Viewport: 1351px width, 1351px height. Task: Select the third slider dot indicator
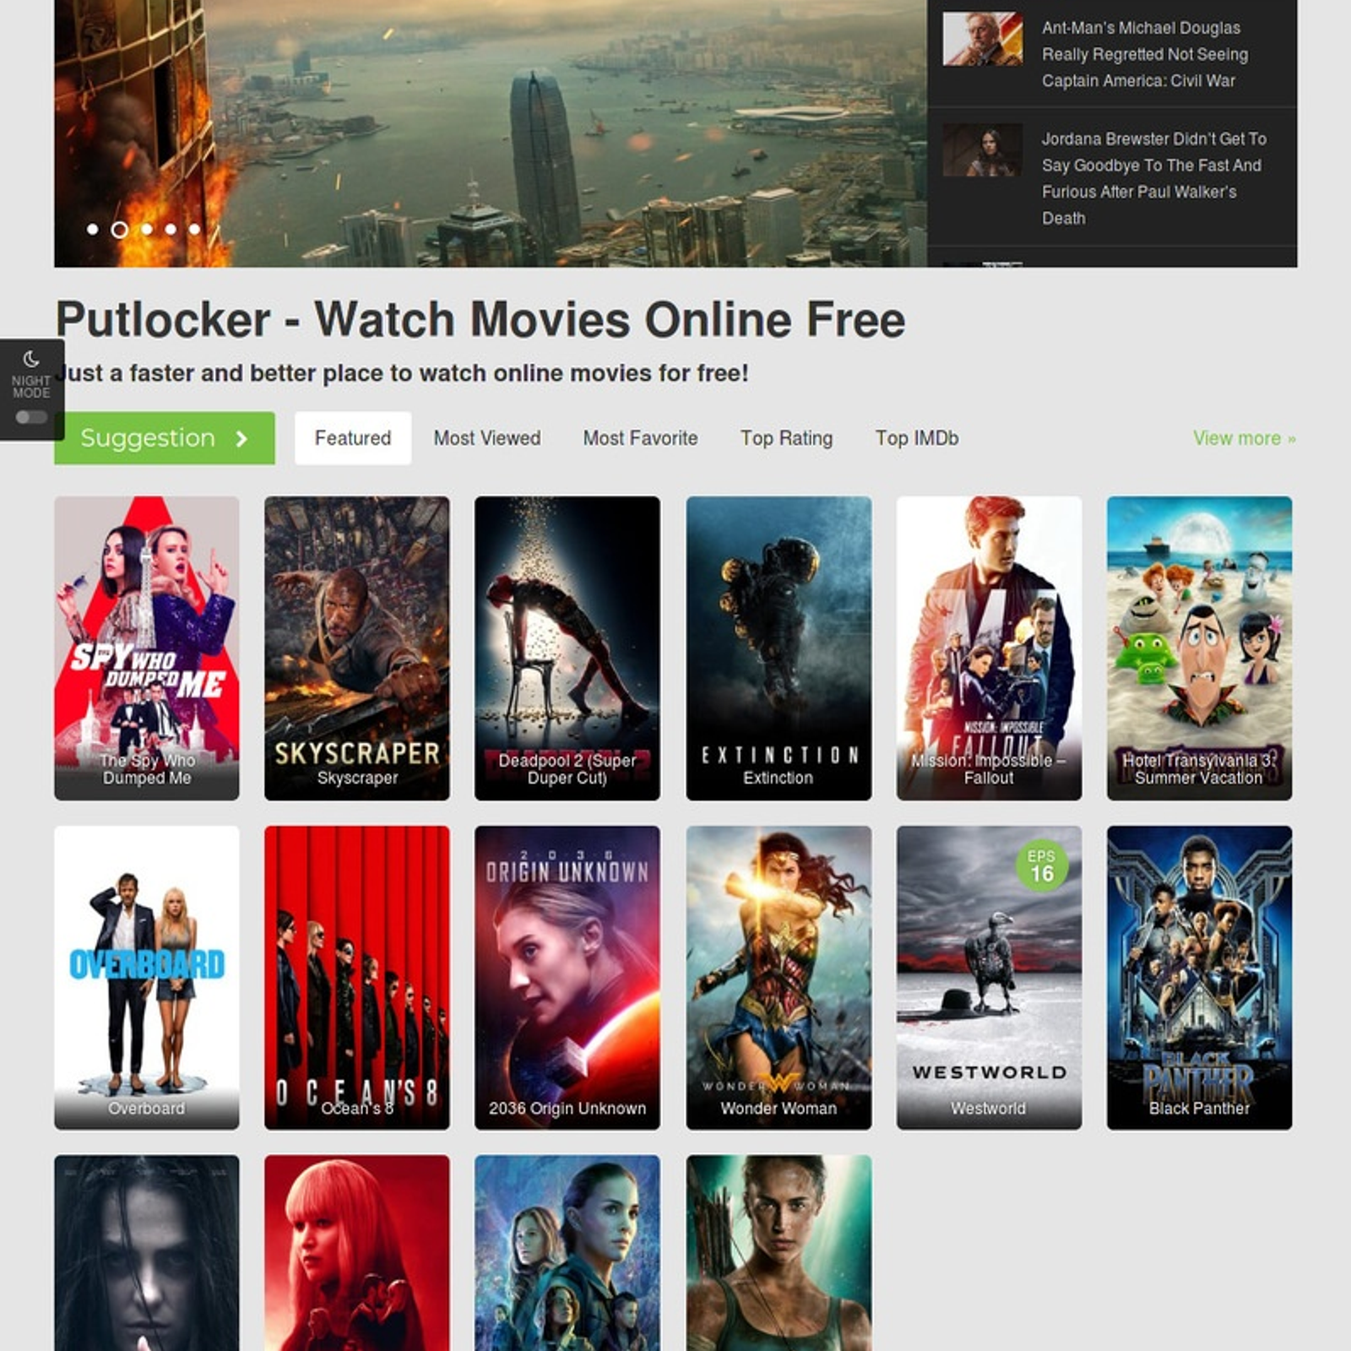click(147, 229)
